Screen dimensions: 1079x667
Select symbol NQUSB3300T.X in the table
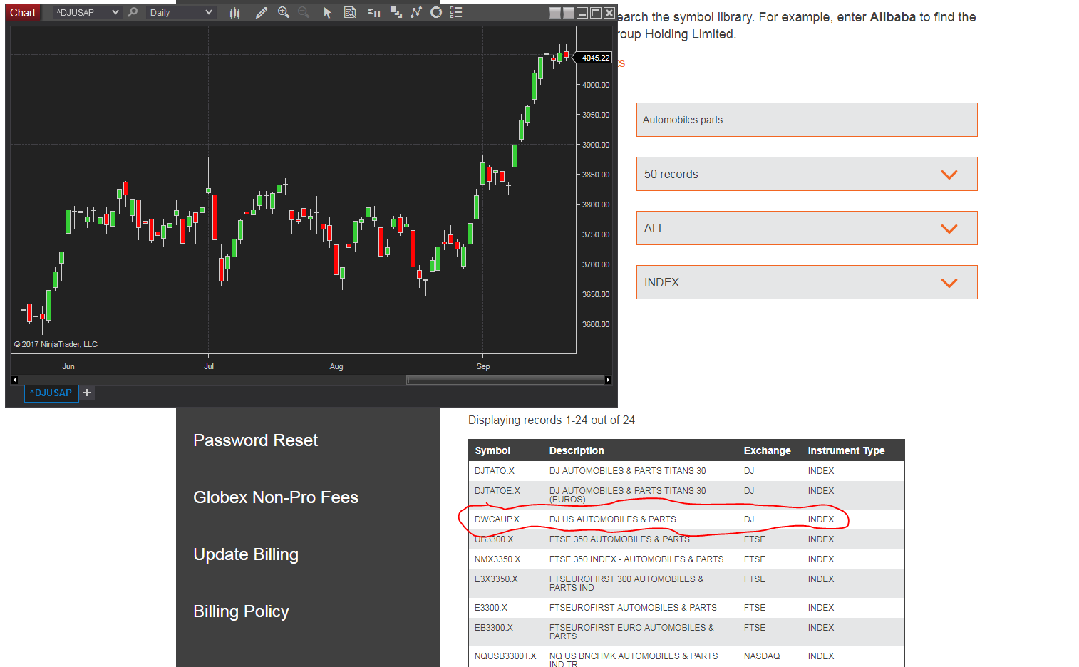click(x=505, y=656)
